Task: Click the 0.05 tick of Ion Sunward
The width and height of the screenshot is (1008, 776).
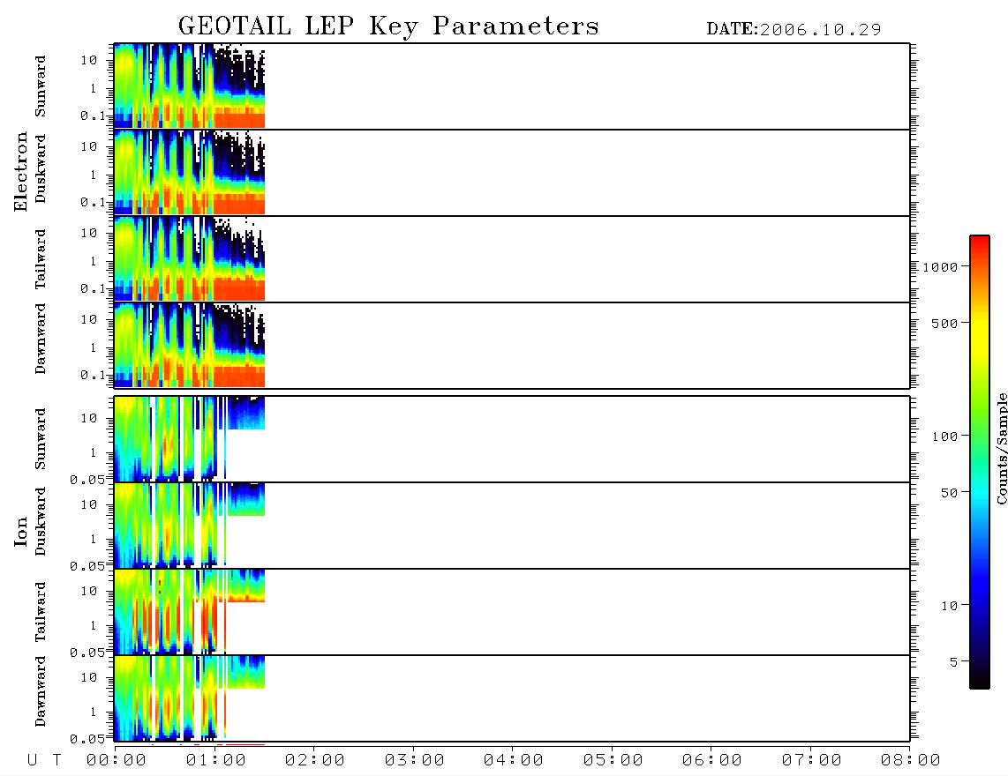Action: (87, 479)
